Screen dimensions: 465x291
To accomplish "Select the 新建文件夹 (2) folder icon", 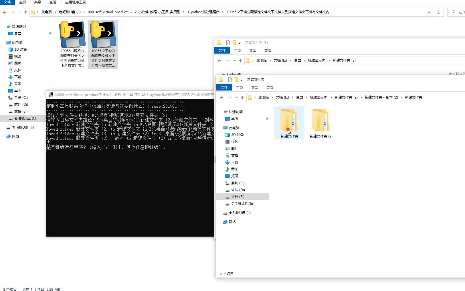I will click(x=321, y=120).
